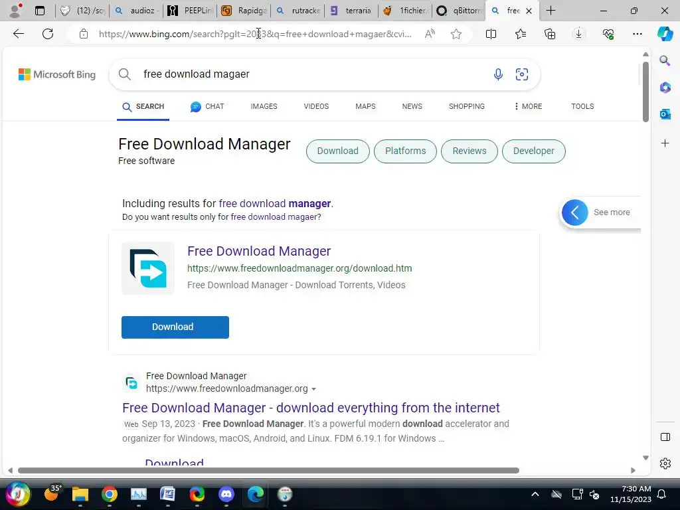Image resolution: width=680 pixels, height=510 pixels.
Task: Switch to the Rapidgator browser tab
Action: 244,11
